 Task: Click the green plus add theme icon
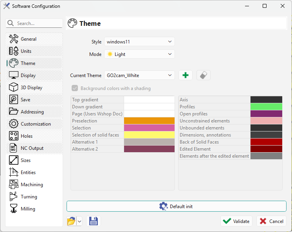point(185,75)
